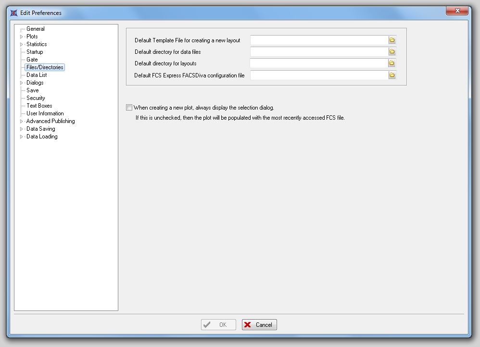Expand Advanced Publishing tree node

pyautogui.click(x=21, y=121)
